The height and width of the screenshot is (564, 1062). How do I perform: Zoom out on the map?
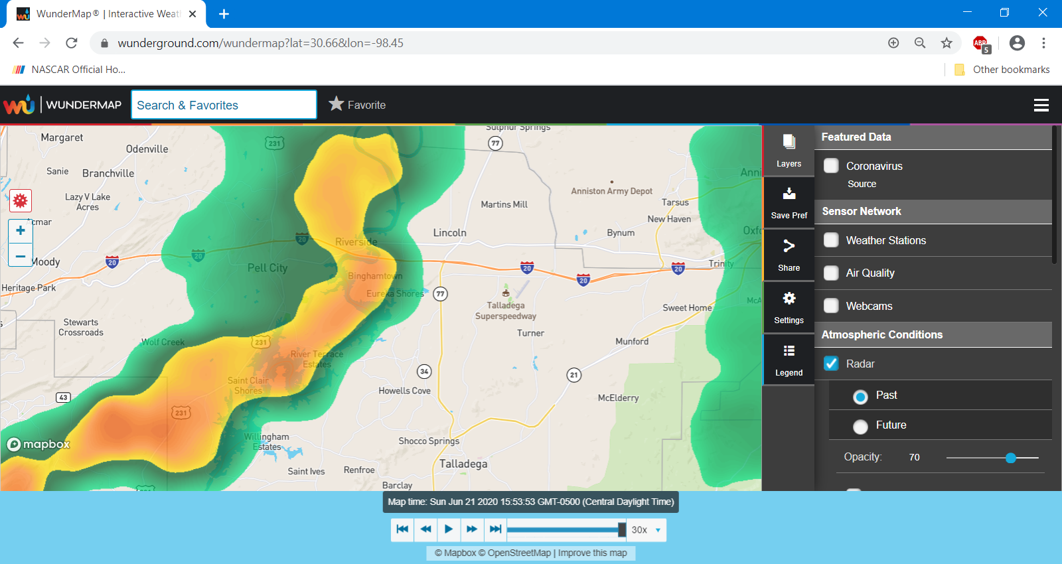click(21, 255)
